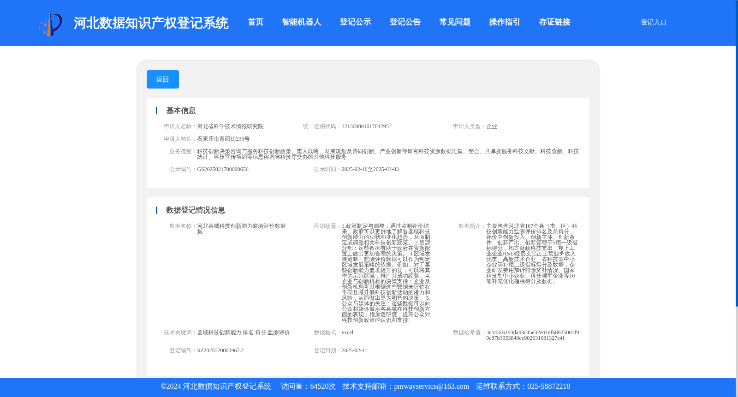Select footer phone number 025-58872210
738x397 pixels.
(x=548, y=386)
